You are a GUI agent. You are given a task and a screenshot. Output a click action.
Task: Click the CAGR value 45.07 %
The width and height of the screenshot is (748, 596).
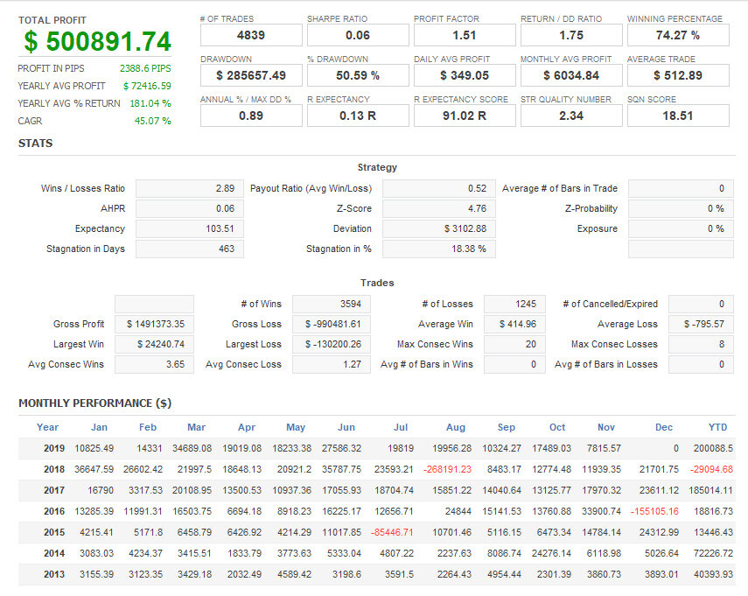[x=152, y=121]
